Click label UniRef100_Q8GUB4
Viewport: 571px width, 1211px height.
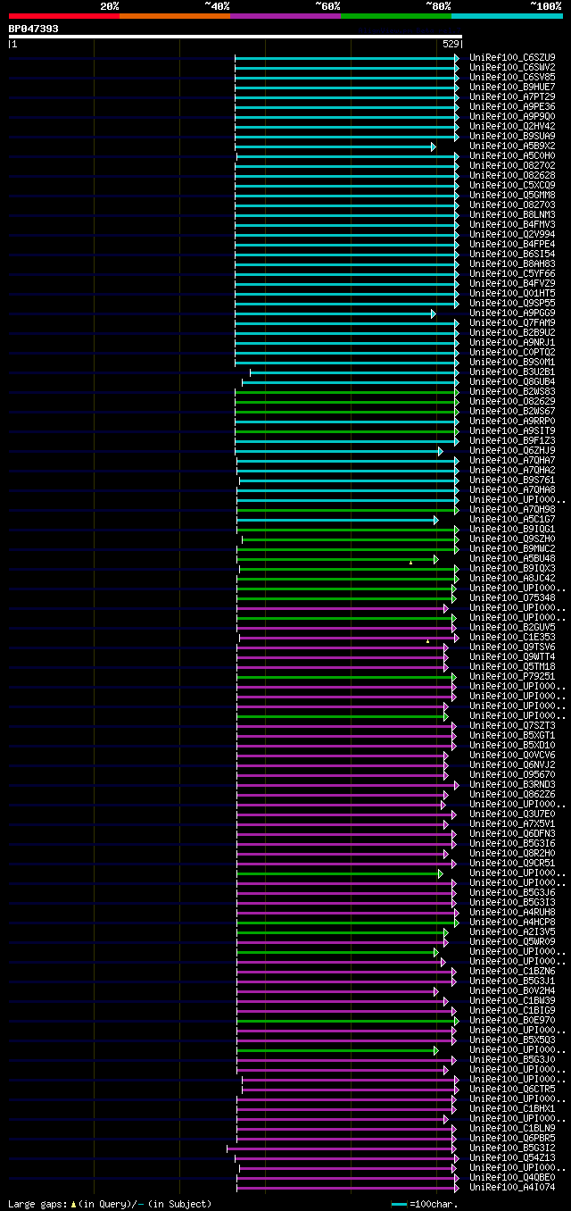click(512, 381)
